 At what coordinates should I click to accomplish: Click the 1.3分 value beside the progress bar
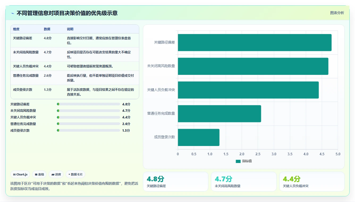click(x=126, y=131)
